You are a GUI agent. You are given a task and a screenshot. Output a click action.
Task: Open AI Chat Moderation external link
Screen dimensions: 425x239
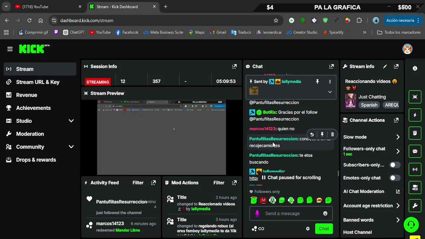pos(398,192)
